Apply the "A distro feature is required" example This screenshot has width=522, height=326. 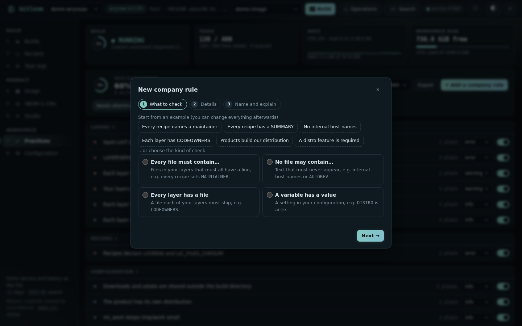coord(329,141)
